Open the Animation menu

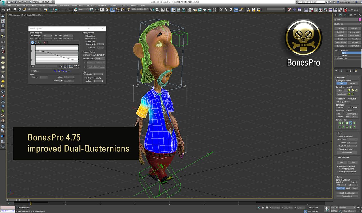tap(64, 5)
